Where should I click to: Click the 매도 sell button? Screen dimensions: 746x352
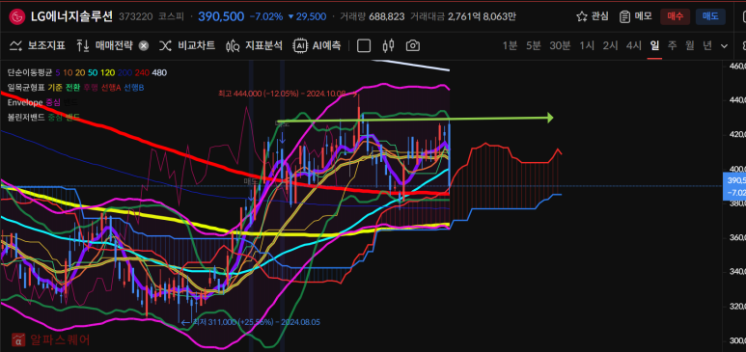pos(710,16)
